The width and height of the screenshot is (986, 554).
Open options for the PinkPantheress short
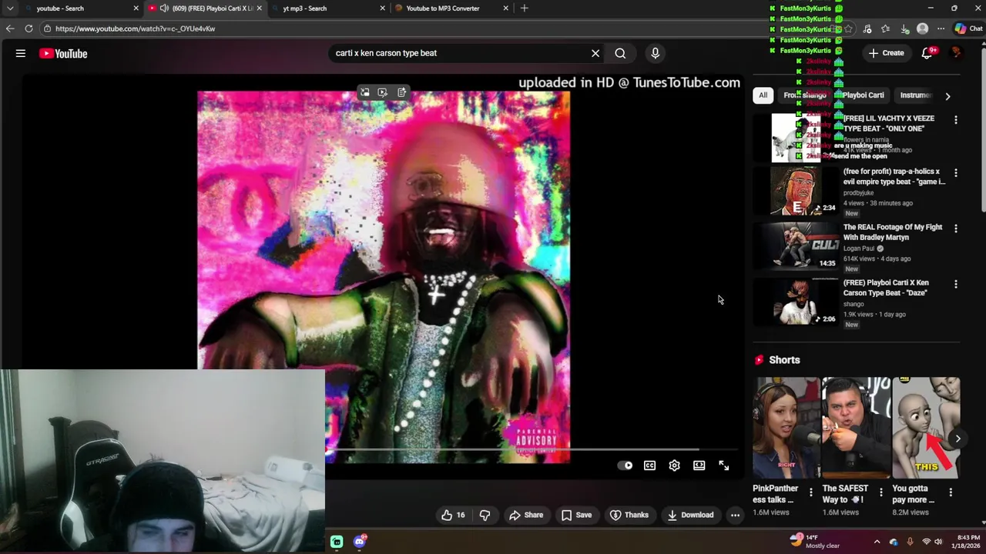tap(810, 492)
